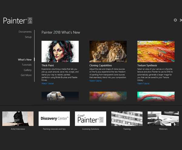The height and width of the screenshot is (150, 182).
Task: Open the settings gear icon
Action: point(175,20)
